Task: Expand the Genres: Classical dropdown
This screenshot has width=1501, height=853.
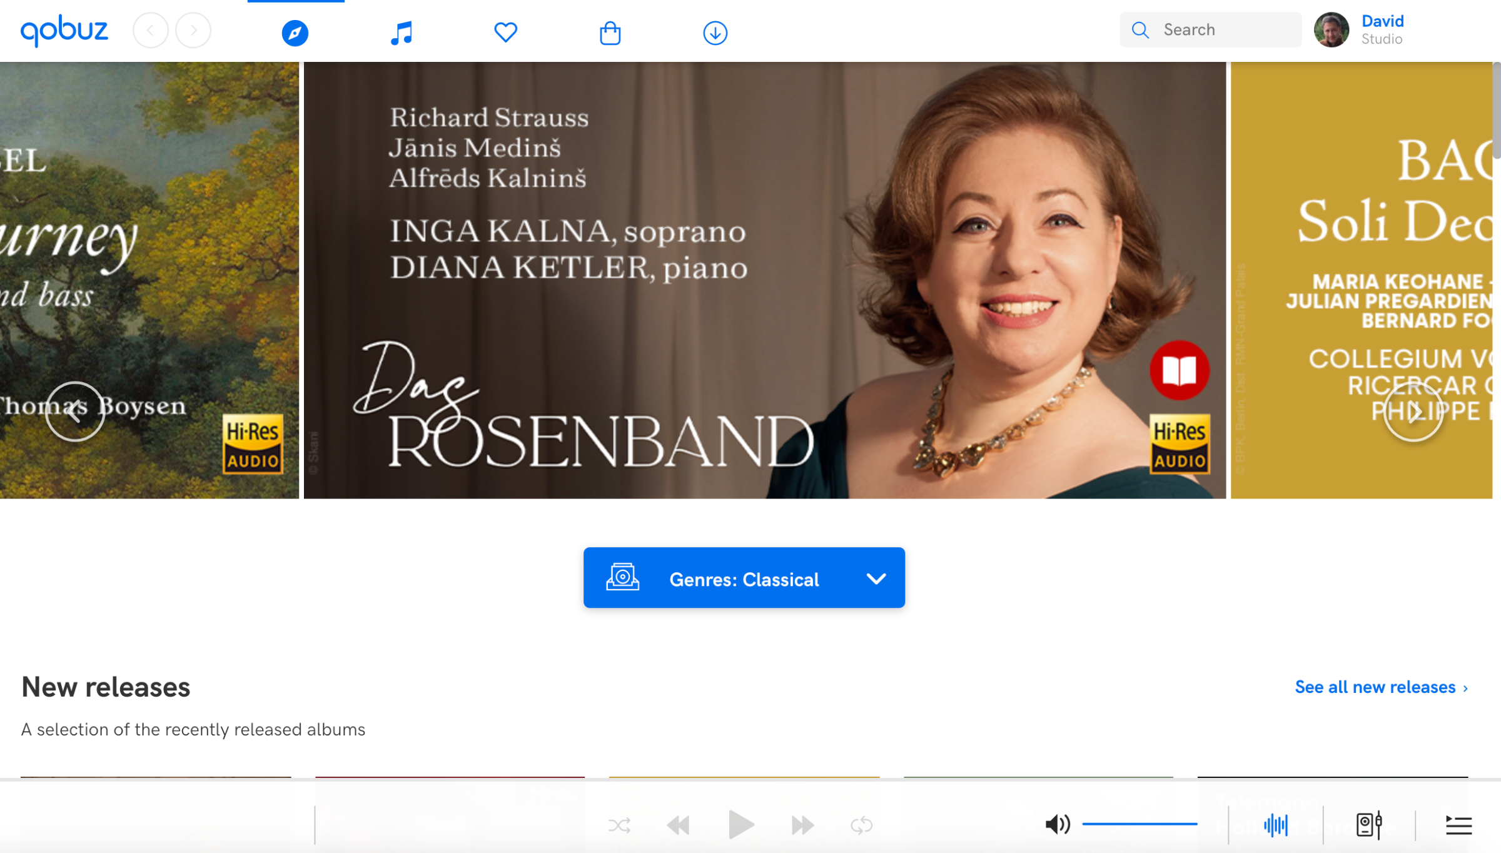Action: 744,578
